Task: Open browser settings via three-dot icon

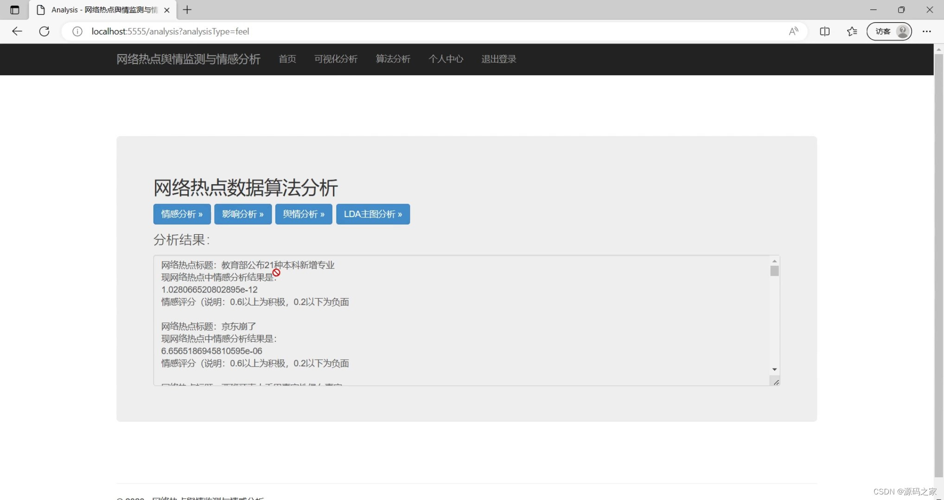Action: coord(926,31)
